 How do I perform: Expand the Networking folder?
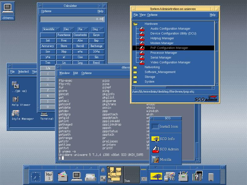click(135, 67)
